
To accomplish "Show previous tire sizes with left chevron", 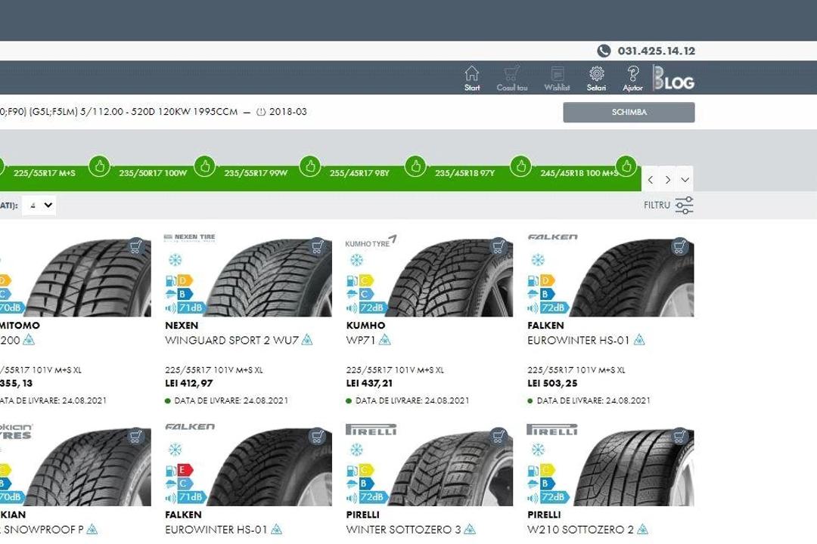I will point(651,180).
